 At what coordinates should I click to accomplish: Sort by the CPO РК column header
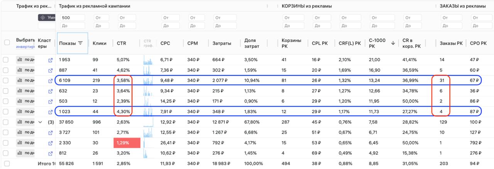[x=478, y=43]
